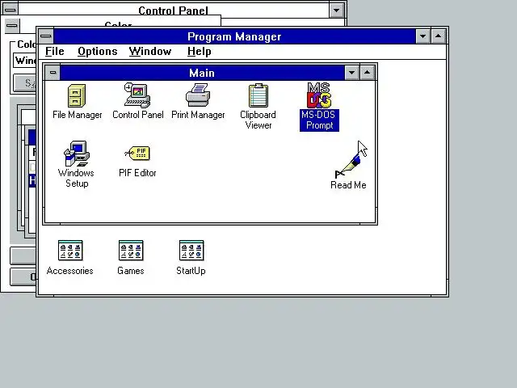Maximize the Program Manager window
Viewport: 517px width, 388px height.
click(438, 36)
